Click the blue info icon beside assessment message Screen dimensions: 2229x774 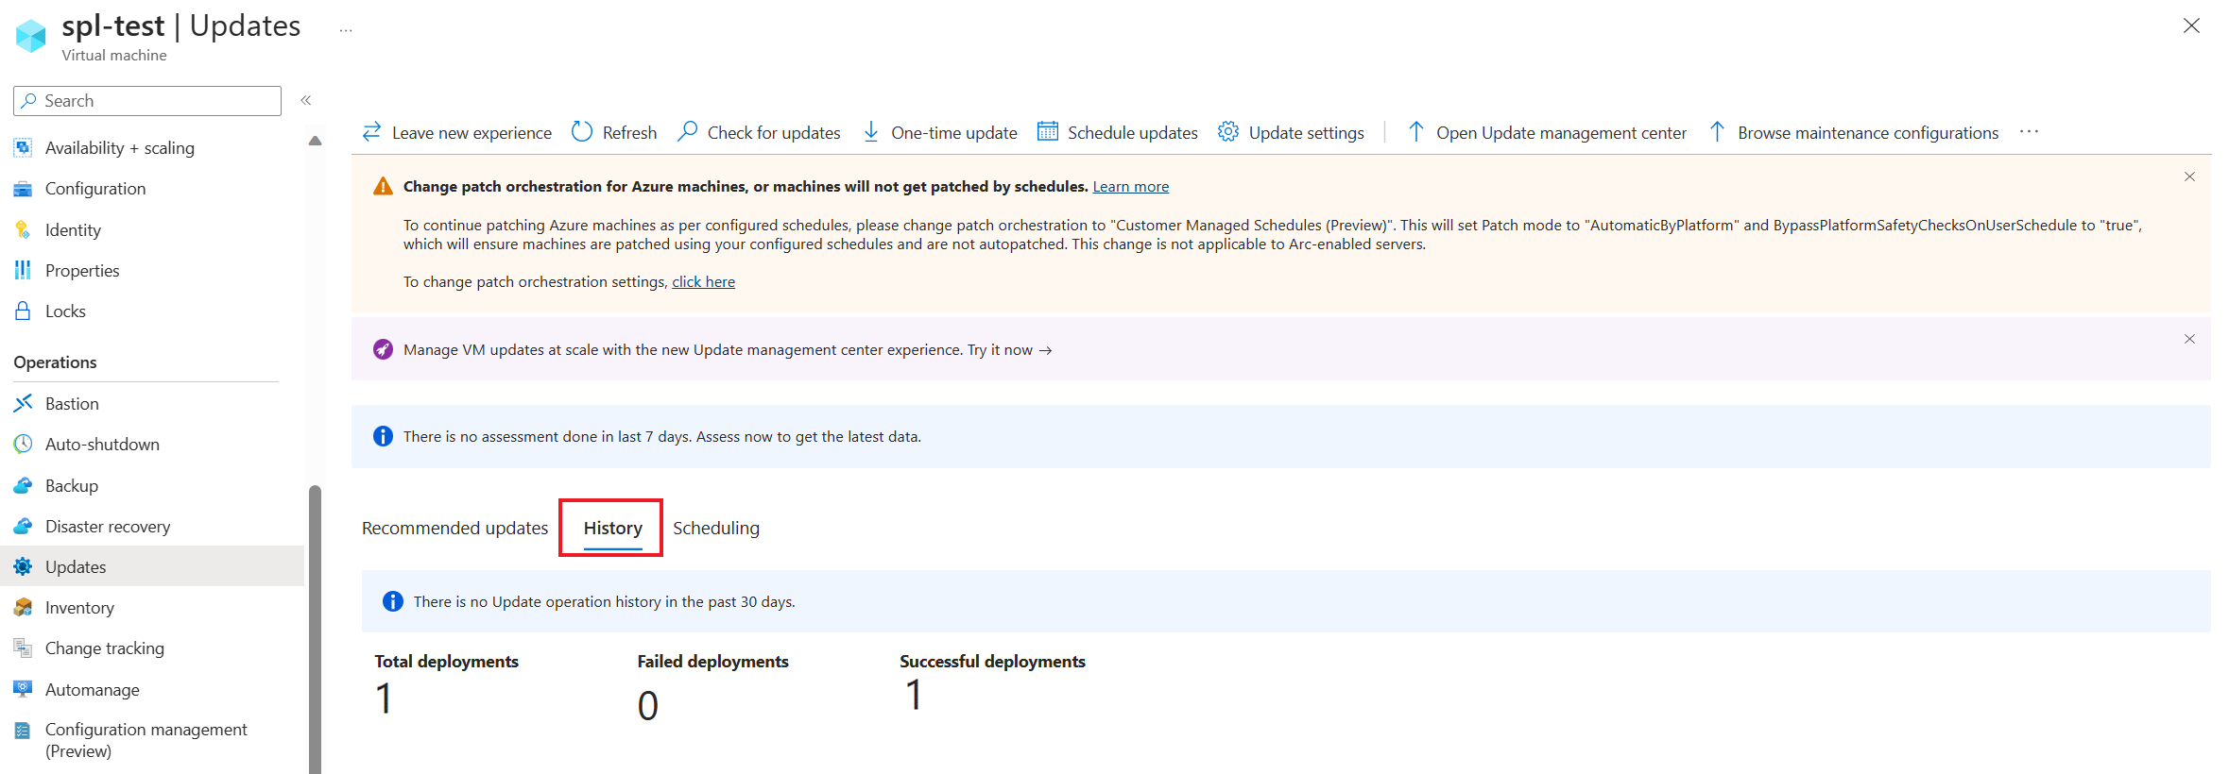[x=383, y=436]
